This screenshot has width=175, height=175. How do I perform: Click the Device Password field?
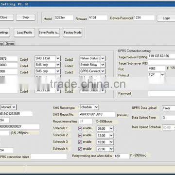[x=144, y=18]
